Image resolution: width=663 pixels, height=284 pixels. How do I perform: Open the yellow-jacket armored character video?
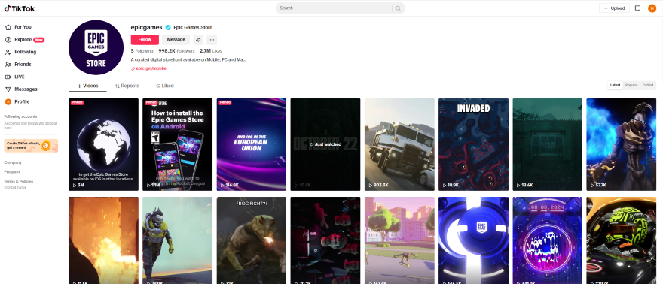point(178,240)
